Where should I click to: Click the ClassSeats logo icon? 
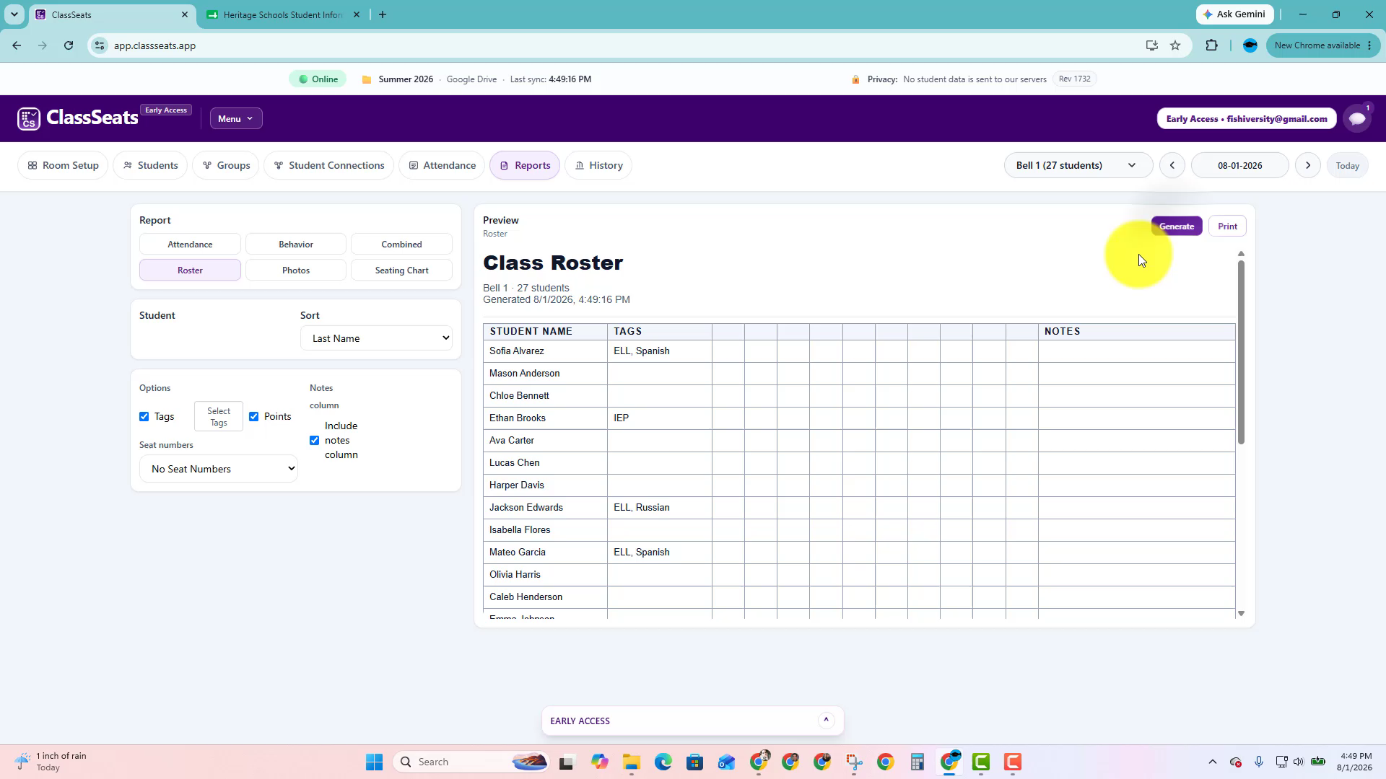click(29, 118)
